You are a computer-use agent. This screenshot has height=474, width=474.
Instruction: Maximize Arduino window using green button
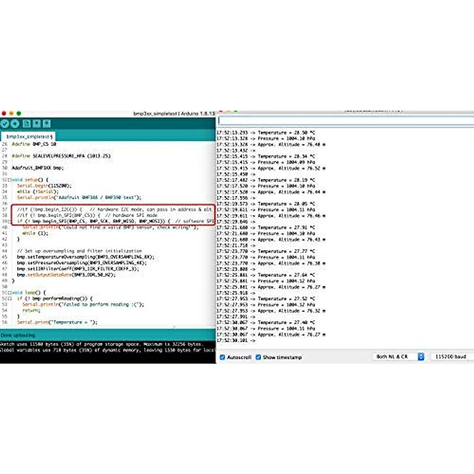19,113
